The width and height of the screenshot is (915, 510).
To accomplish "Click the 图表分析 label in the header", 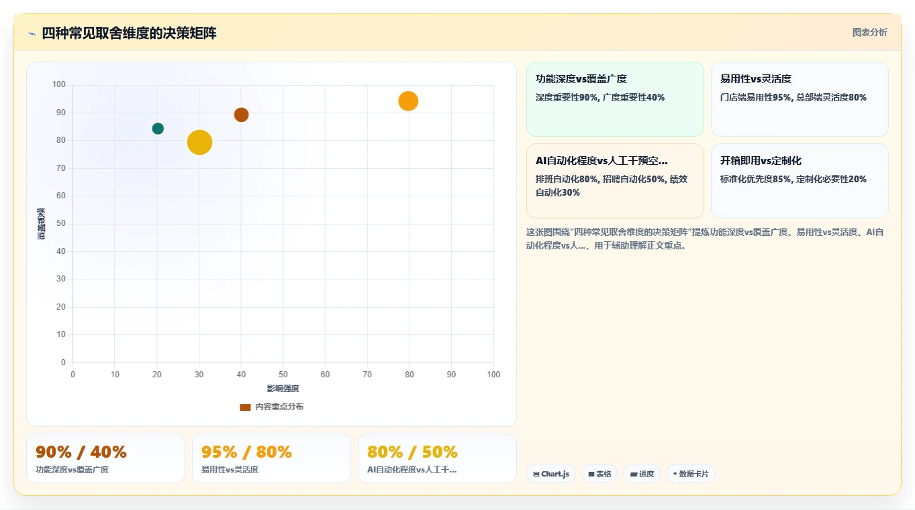I will tap(869, 32).
